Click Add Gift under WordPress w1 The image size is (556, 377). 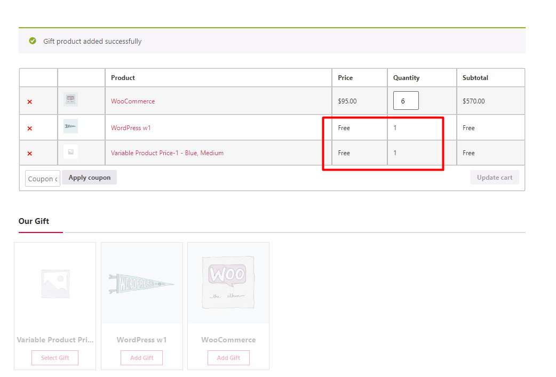pyautogui.click(x=142, y=358)
